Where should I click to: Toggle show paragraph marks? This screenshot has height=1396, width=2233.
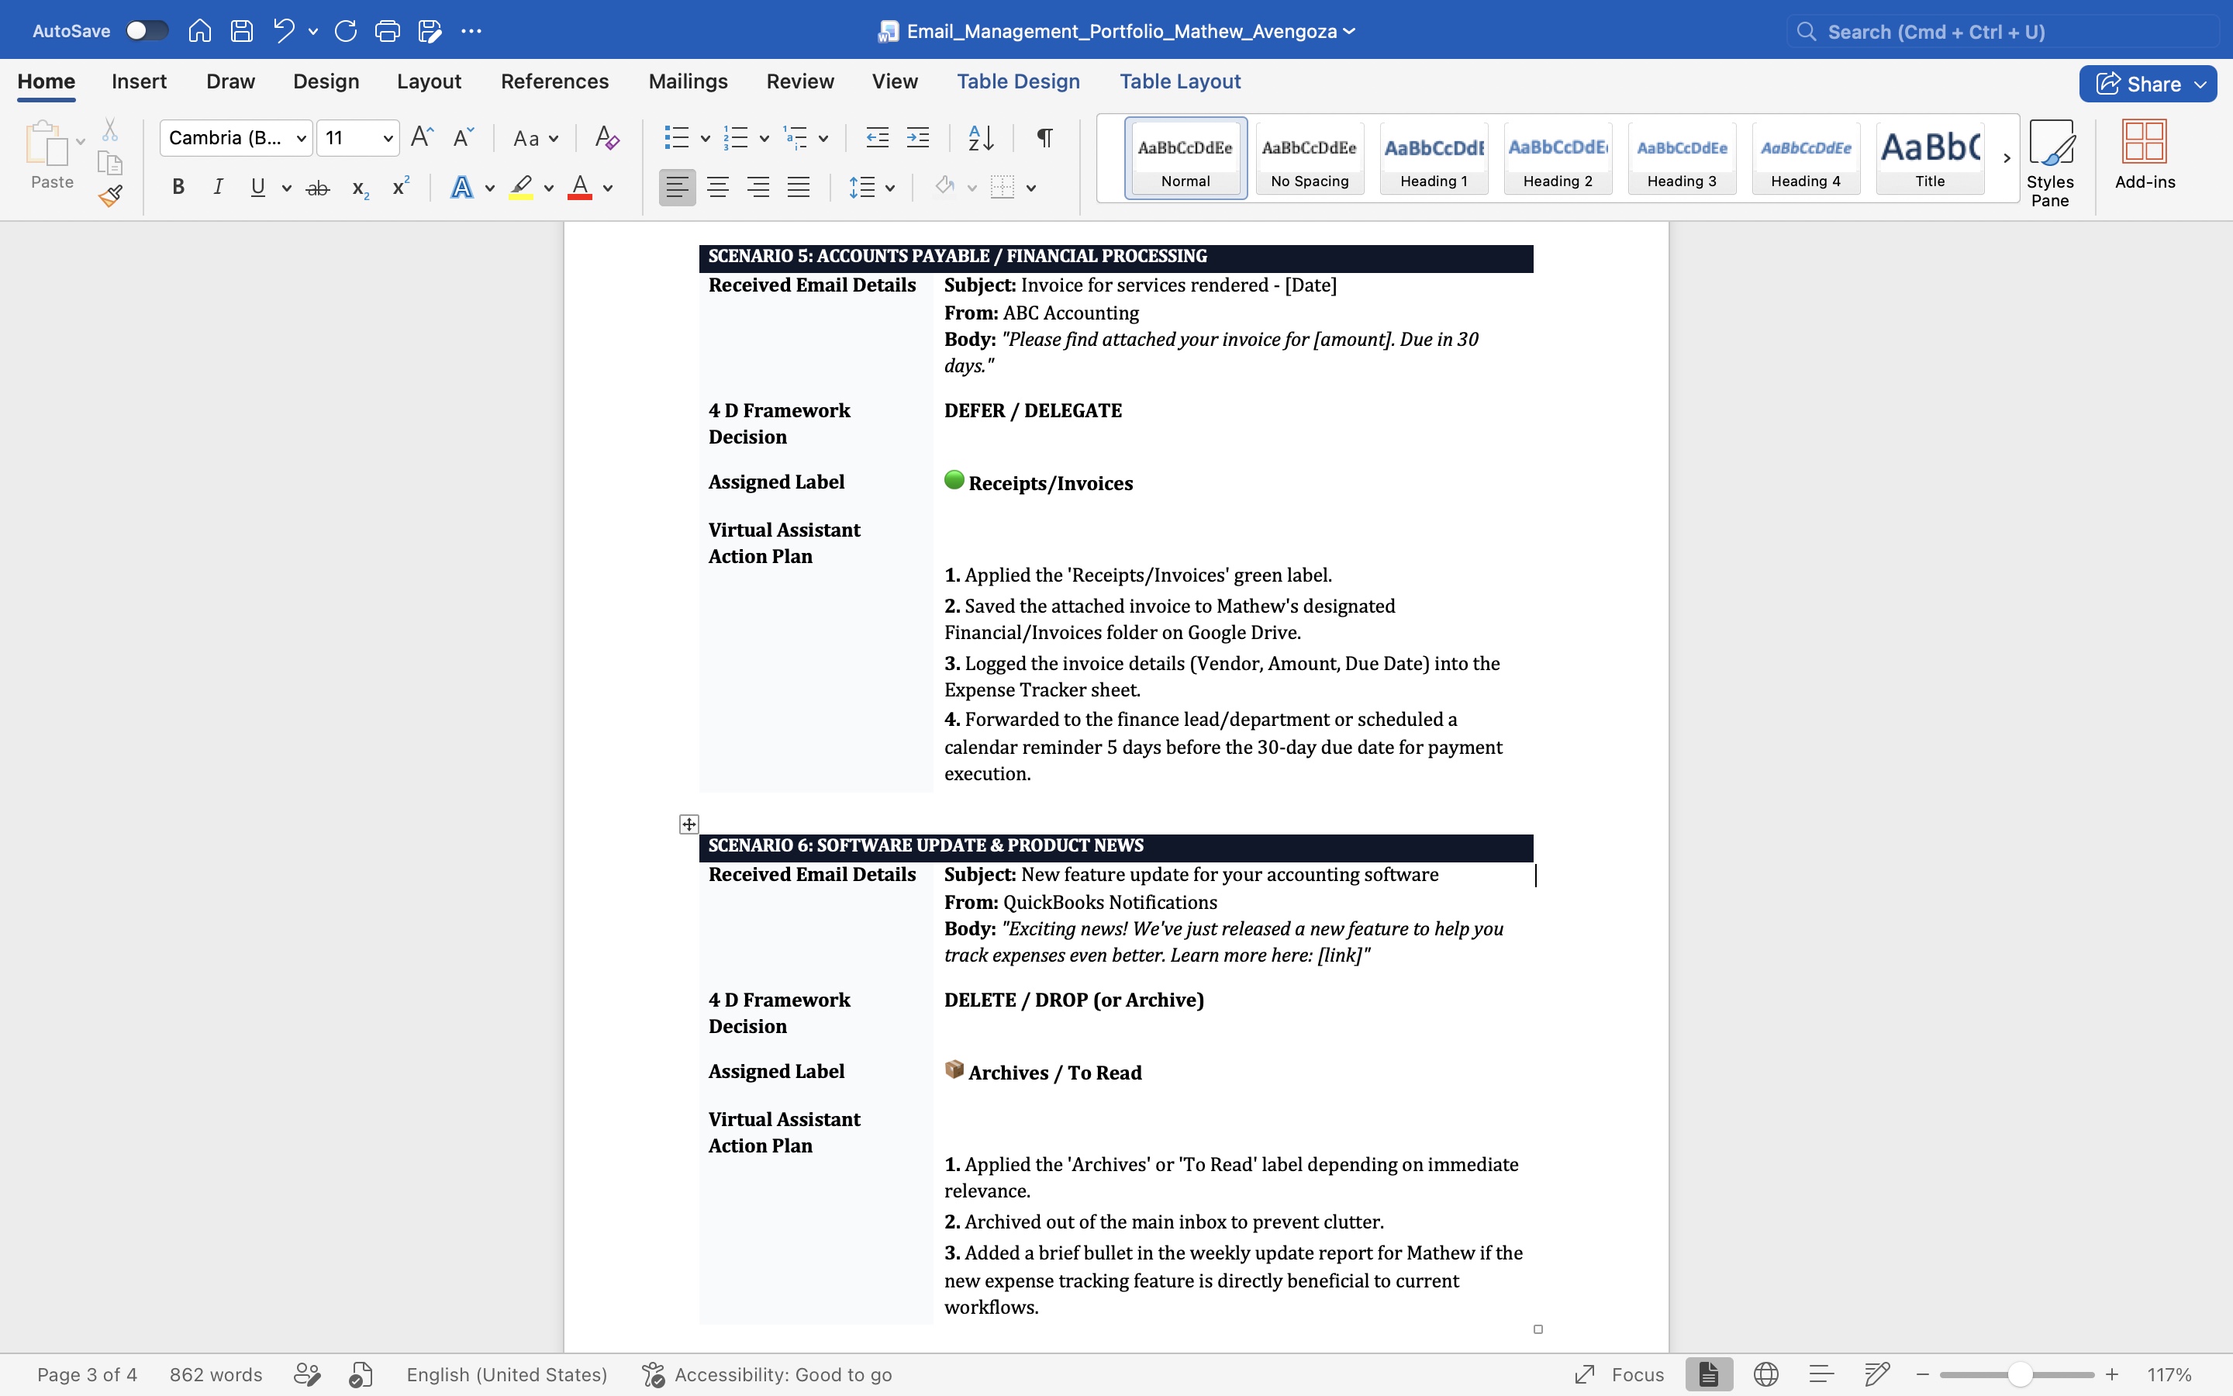pyautogui.click(x=1044, y=137)
